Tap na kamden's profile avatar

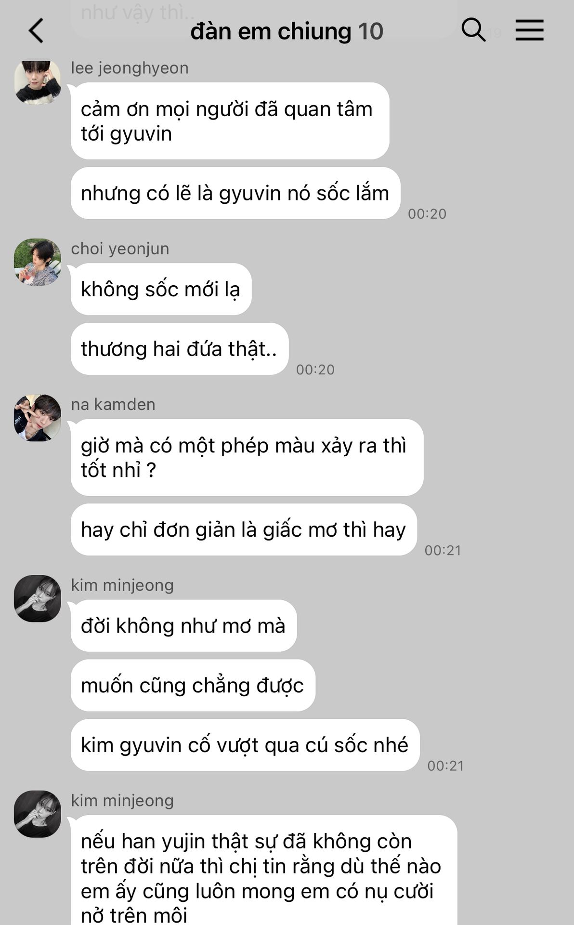[38, 418]
